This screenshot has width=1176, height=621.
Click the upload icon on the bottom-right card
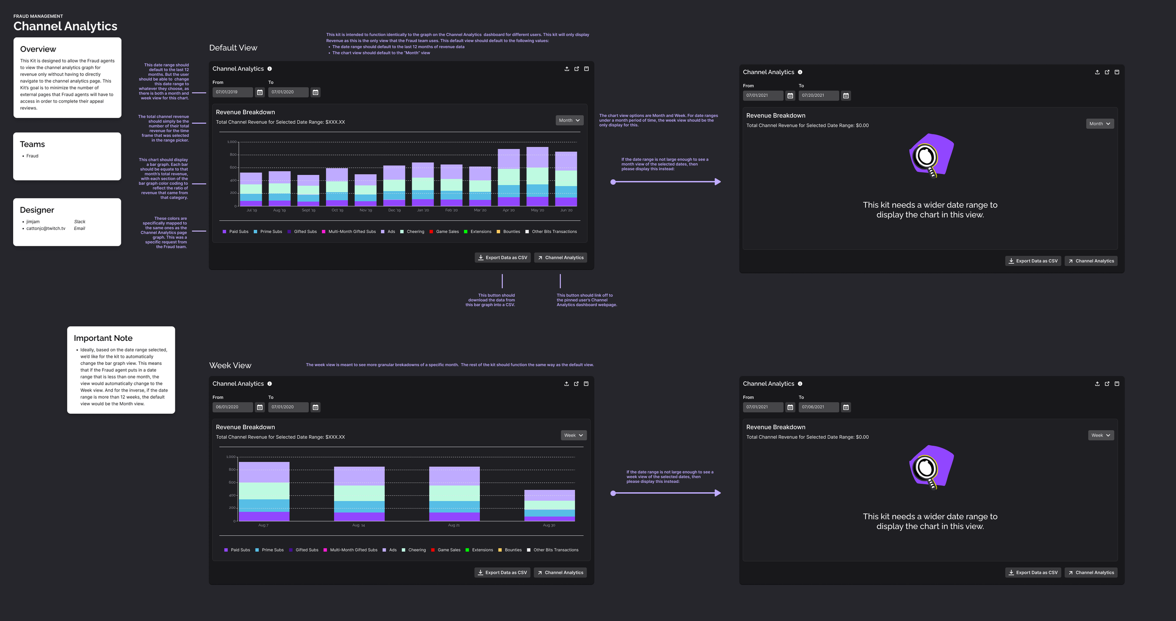coord(1097,384)
